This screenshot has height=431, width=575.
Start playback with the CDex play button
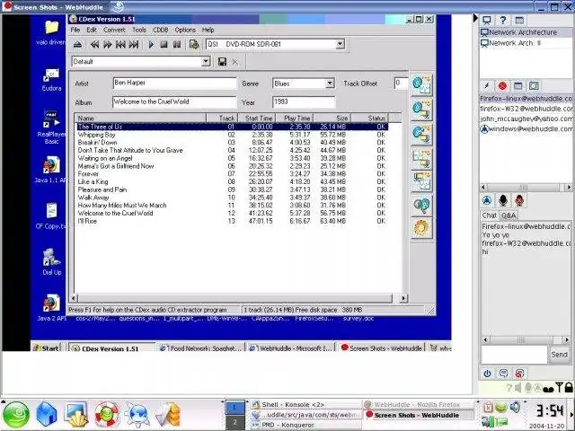(151, 45)
